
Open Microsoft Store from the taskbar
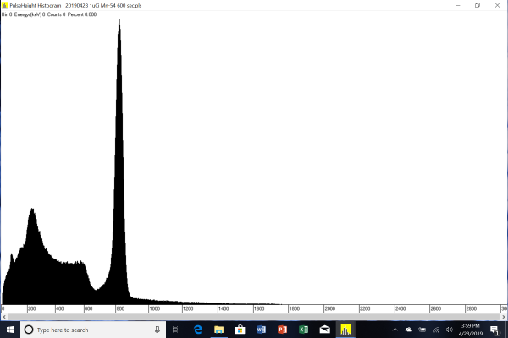pyautogui.click(x=240, y=329)
